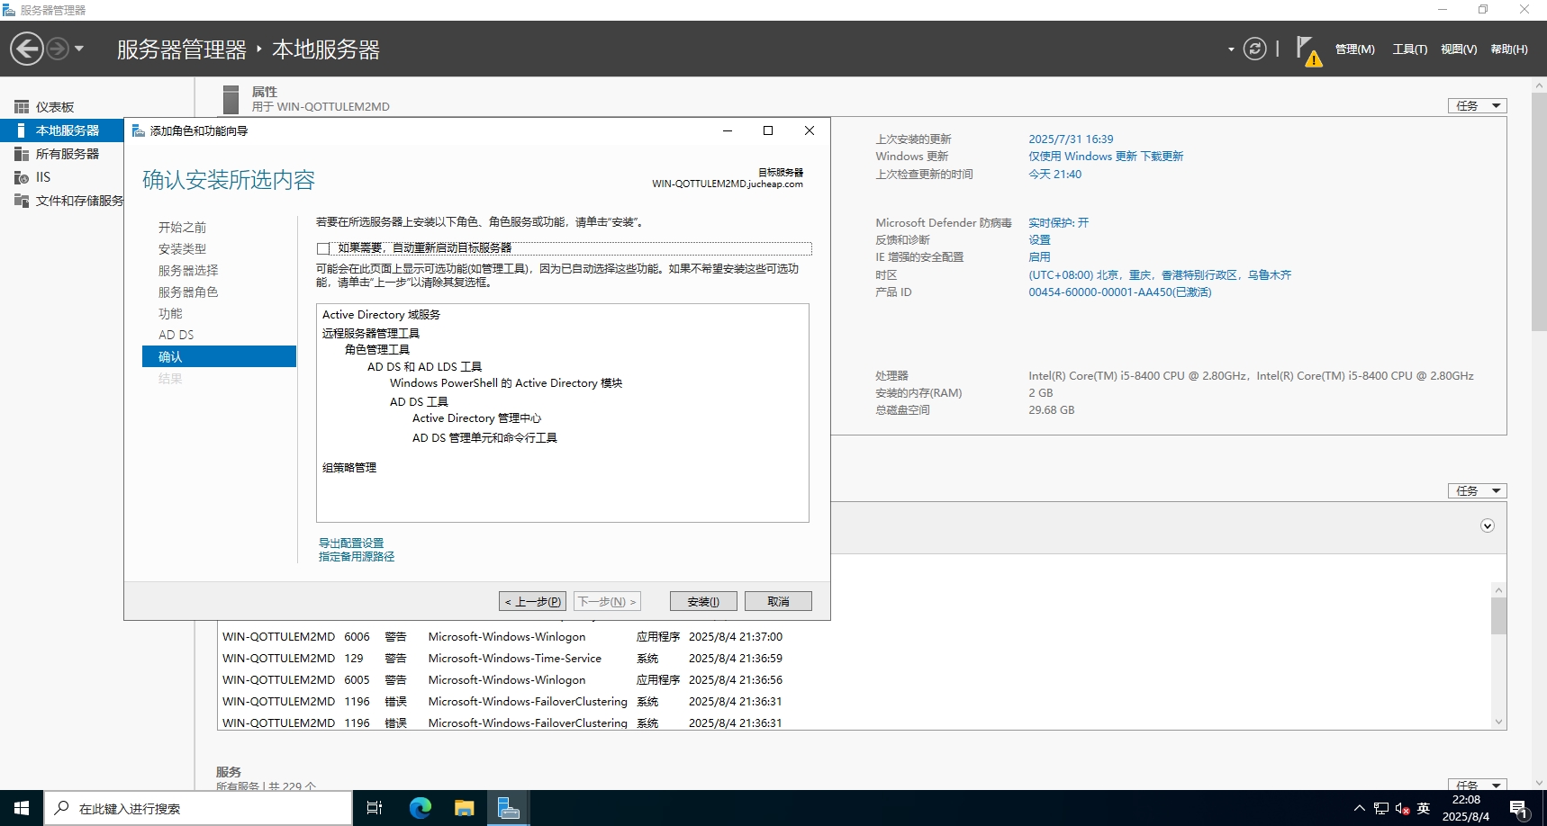
Task: Expand the events filter chevron circle
Action: pyautogui.click(x=1488, y=526)
